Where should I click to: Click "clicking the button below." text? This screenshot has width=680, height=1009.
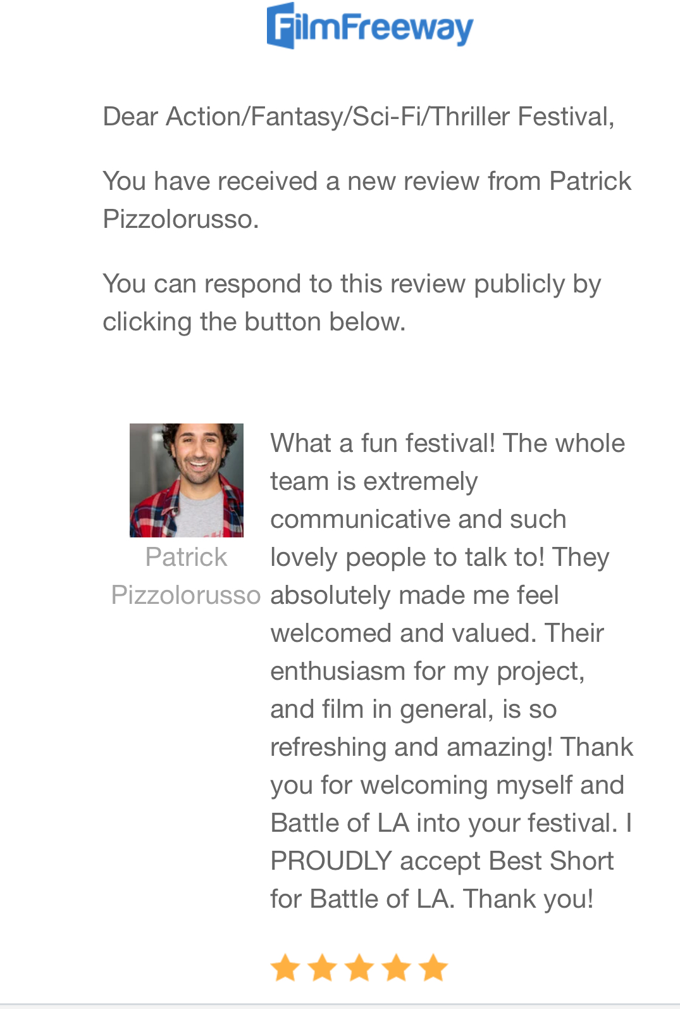(254, 322)
